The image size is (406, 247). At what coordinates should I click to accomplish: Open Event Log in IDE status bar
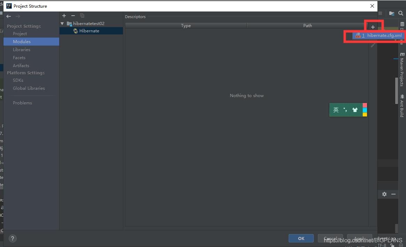[386, 238]
